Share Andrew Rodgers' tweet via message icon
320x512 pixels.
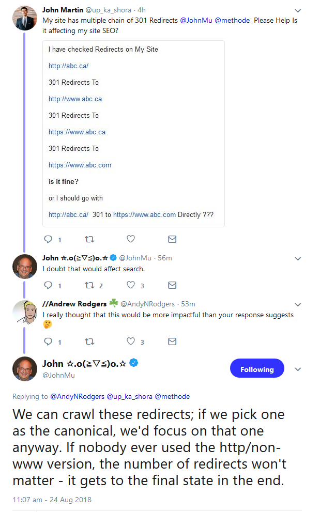point(172,342)
